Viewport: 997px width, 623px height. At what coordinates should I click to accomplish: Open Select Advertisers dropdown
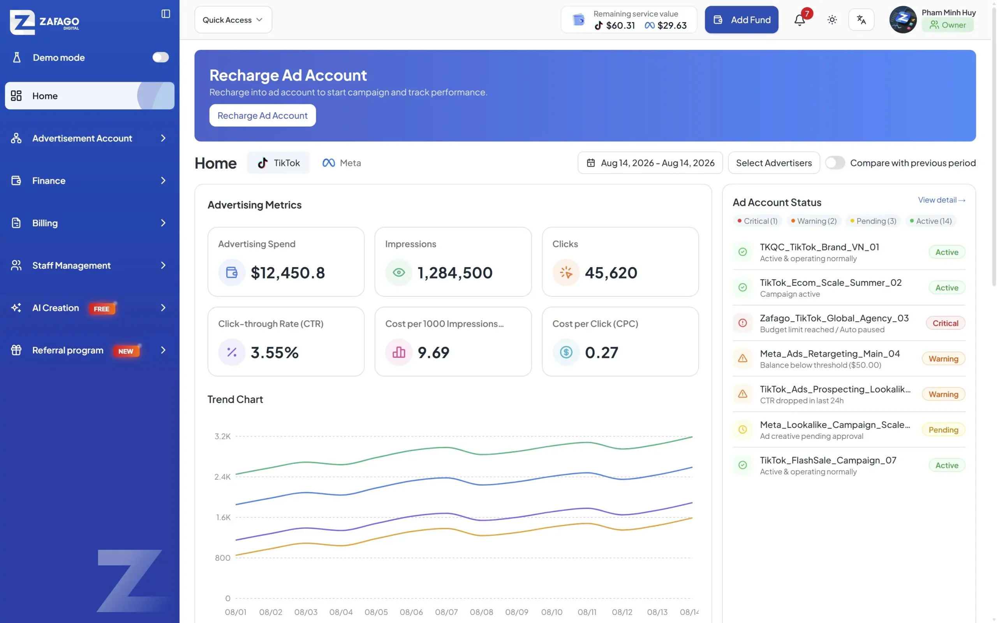(774, 163)
